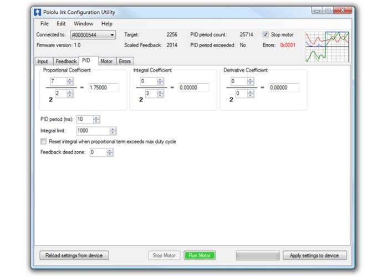
Task: Switch to the Motor tab
Action: pos(106,61)
